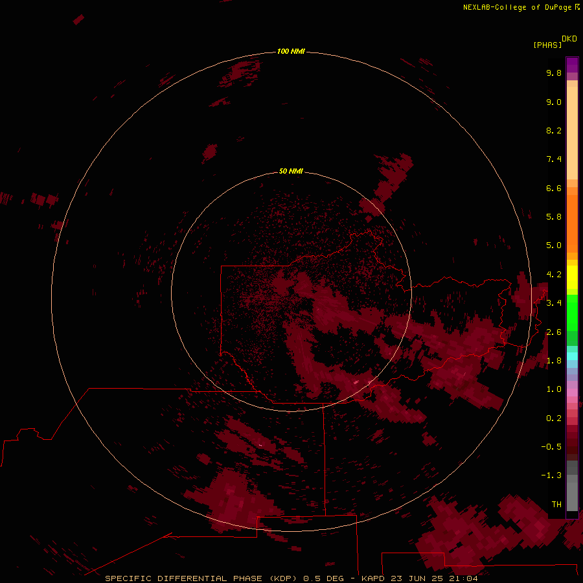
Task: Pick the pink band of color bar
Action: pyautogui.click(x=572, y=393)
